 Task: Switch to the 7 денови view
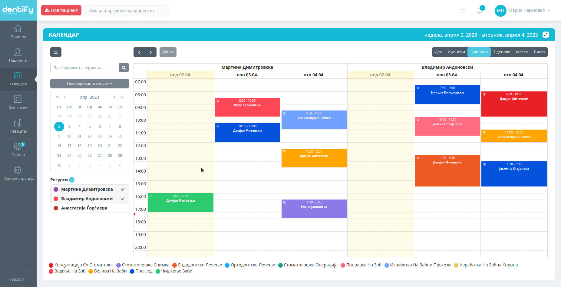(x=502, y=52)
